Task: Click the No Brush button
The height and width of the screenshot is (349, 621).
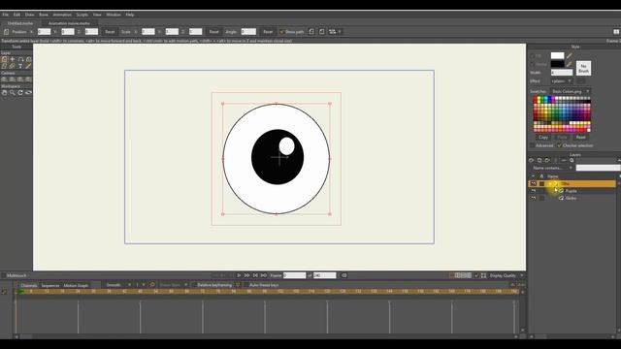Action: 583,69
